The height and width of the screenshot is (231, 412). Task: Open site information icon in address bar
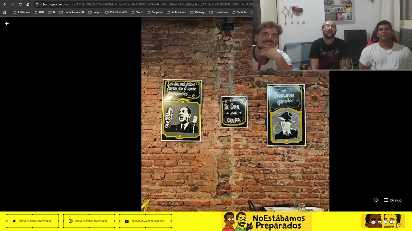tap(37, 4)
